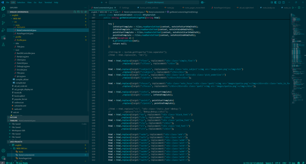Open the Testing flask view

tap(3, 44)
